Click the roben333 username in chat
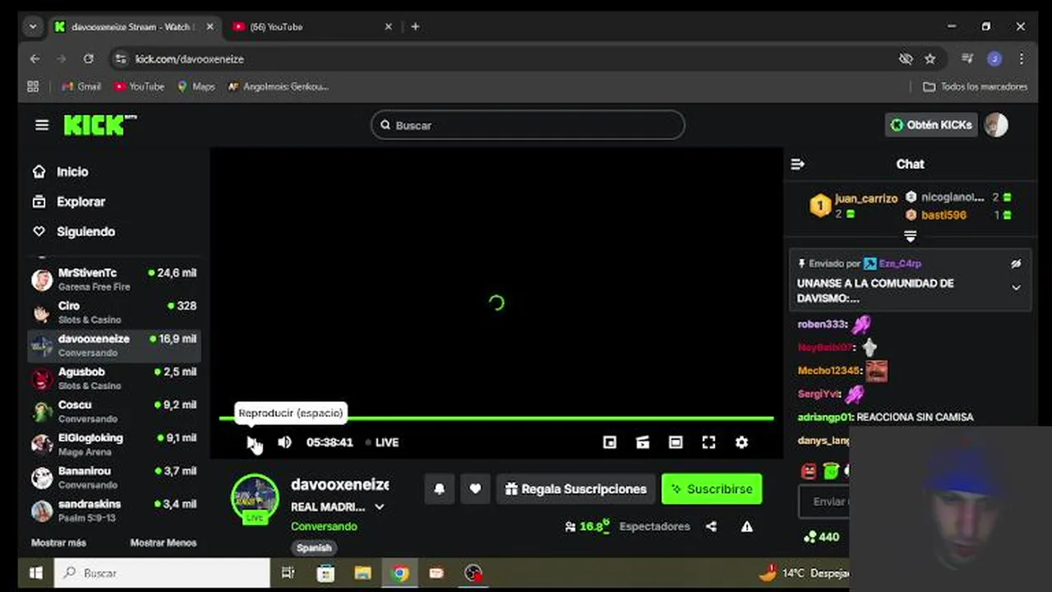The height and width of the screenshot is (592, 1052). tap(822, 325)
